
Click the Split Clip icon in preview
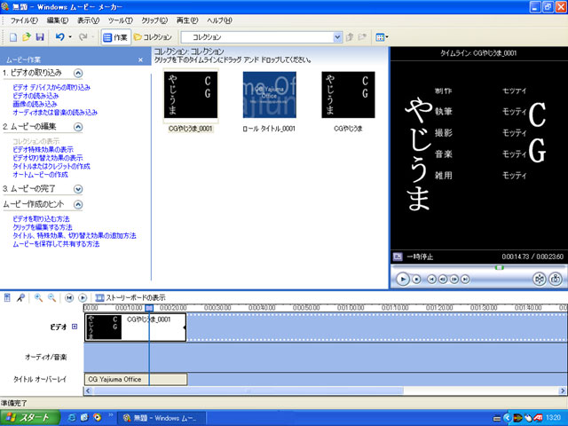pyautogui.click(x=539, y=279)
